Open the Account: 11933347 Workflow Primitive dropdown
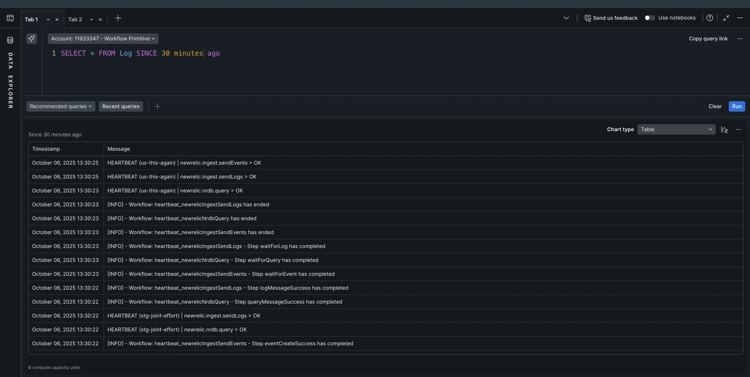 point(103,38)
